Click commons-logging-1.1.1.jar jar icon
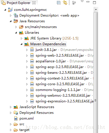The width and height of the screenshot is (109, 133). pos(32,90)
